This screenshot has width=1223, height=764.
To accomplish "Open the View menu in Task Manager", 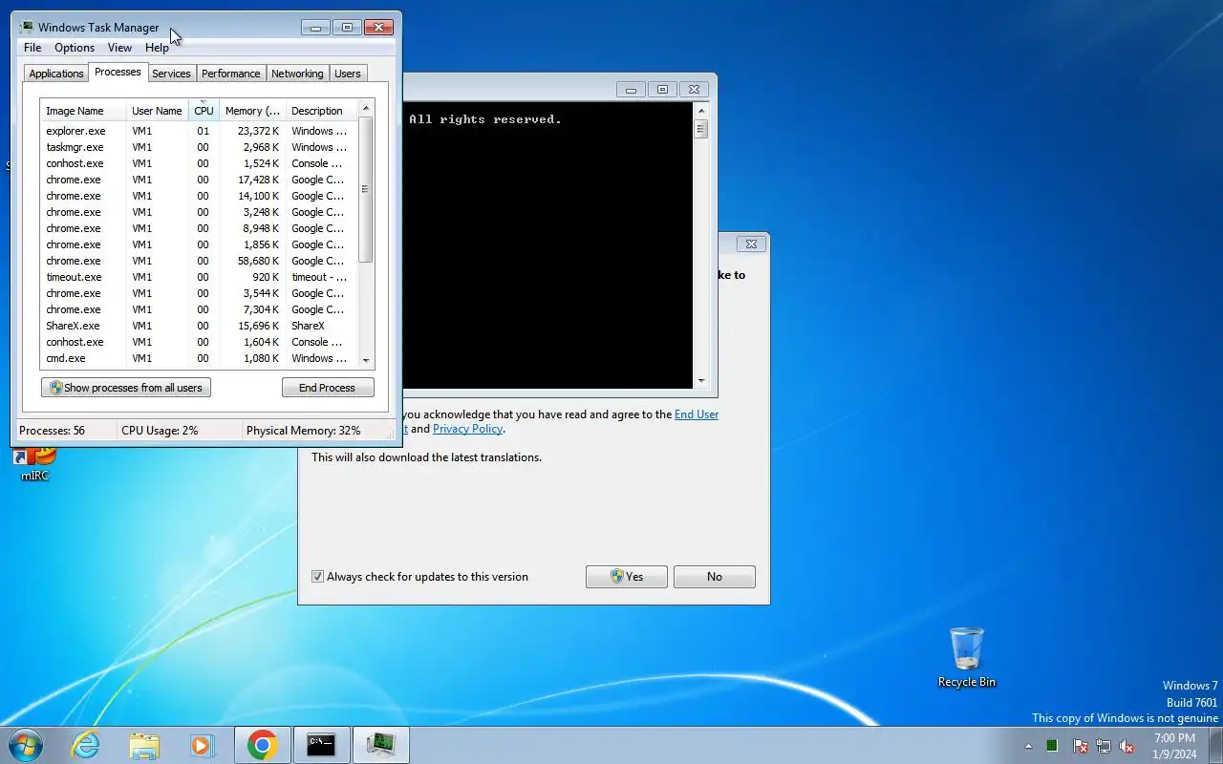I will tap(119, 48).
